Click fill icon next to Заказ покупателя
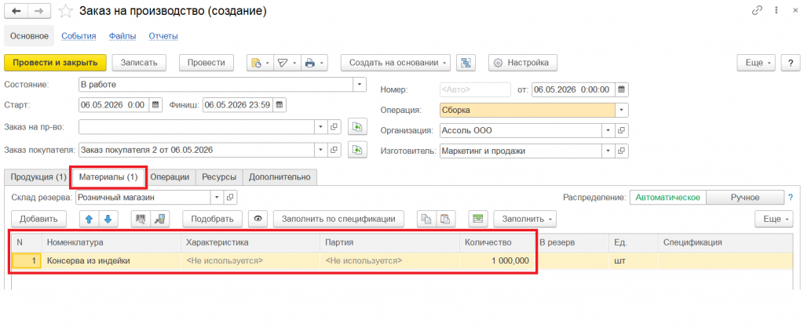Screen dimensions: 804x331 coord(357,150)
